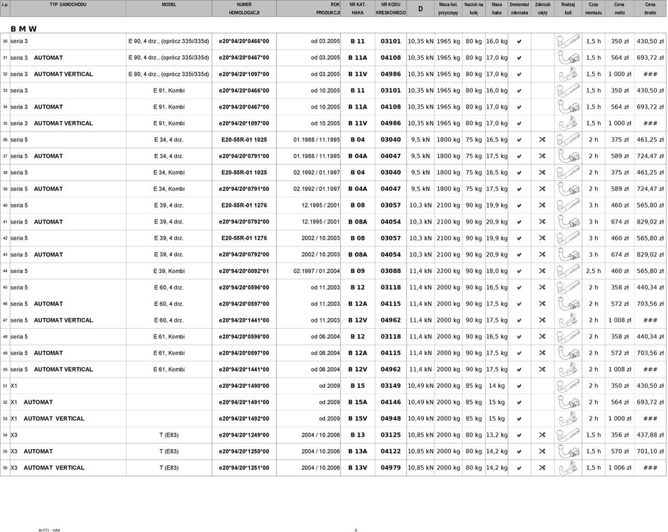
Task: Click barcode number 04979
Action: pos(390,468)
